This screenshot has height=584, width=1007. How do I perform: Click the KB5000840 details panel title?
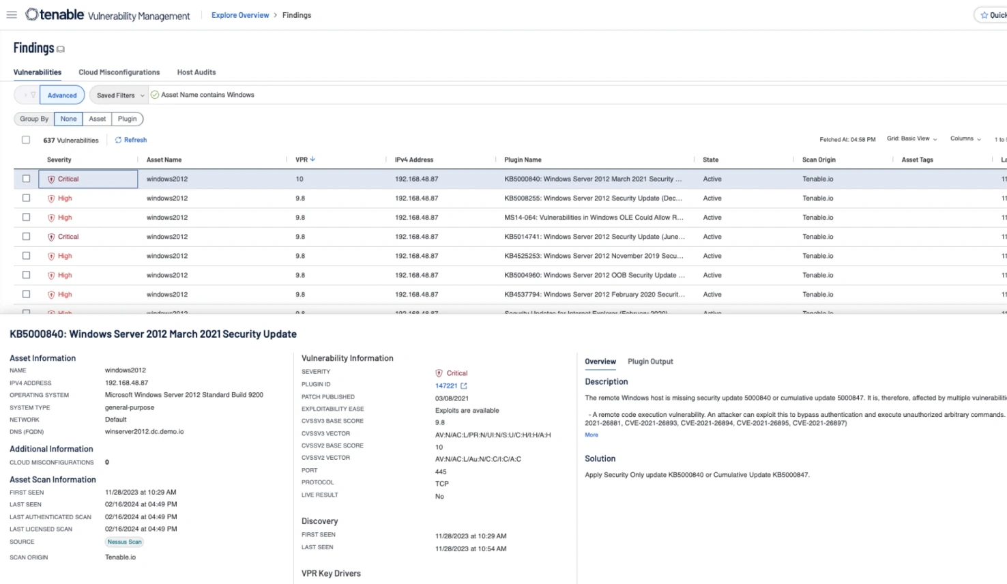tap(153, 334)
